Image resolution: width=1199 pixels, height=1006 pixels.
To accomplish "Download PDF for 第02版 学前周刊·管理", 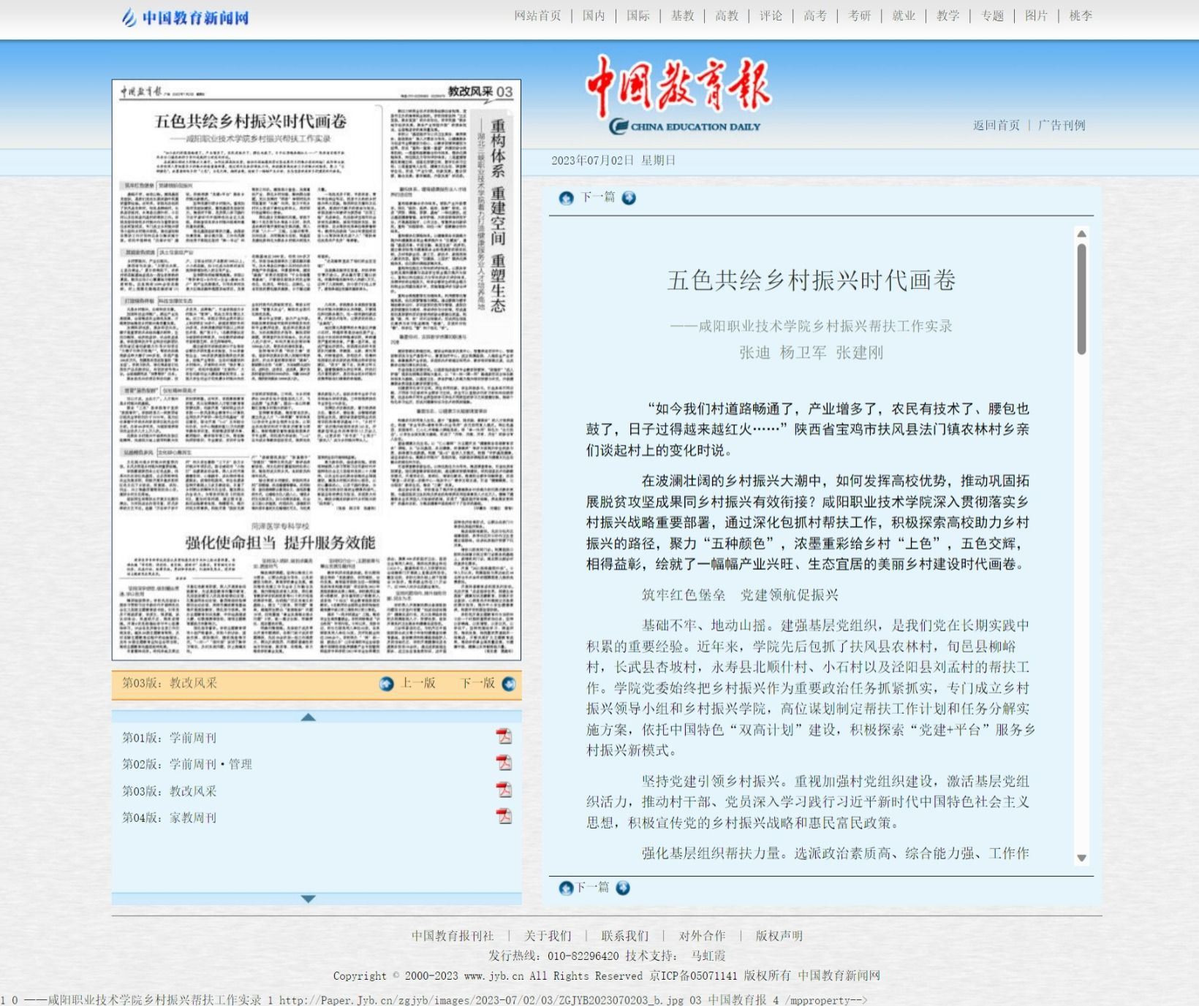I will [504, 763].
